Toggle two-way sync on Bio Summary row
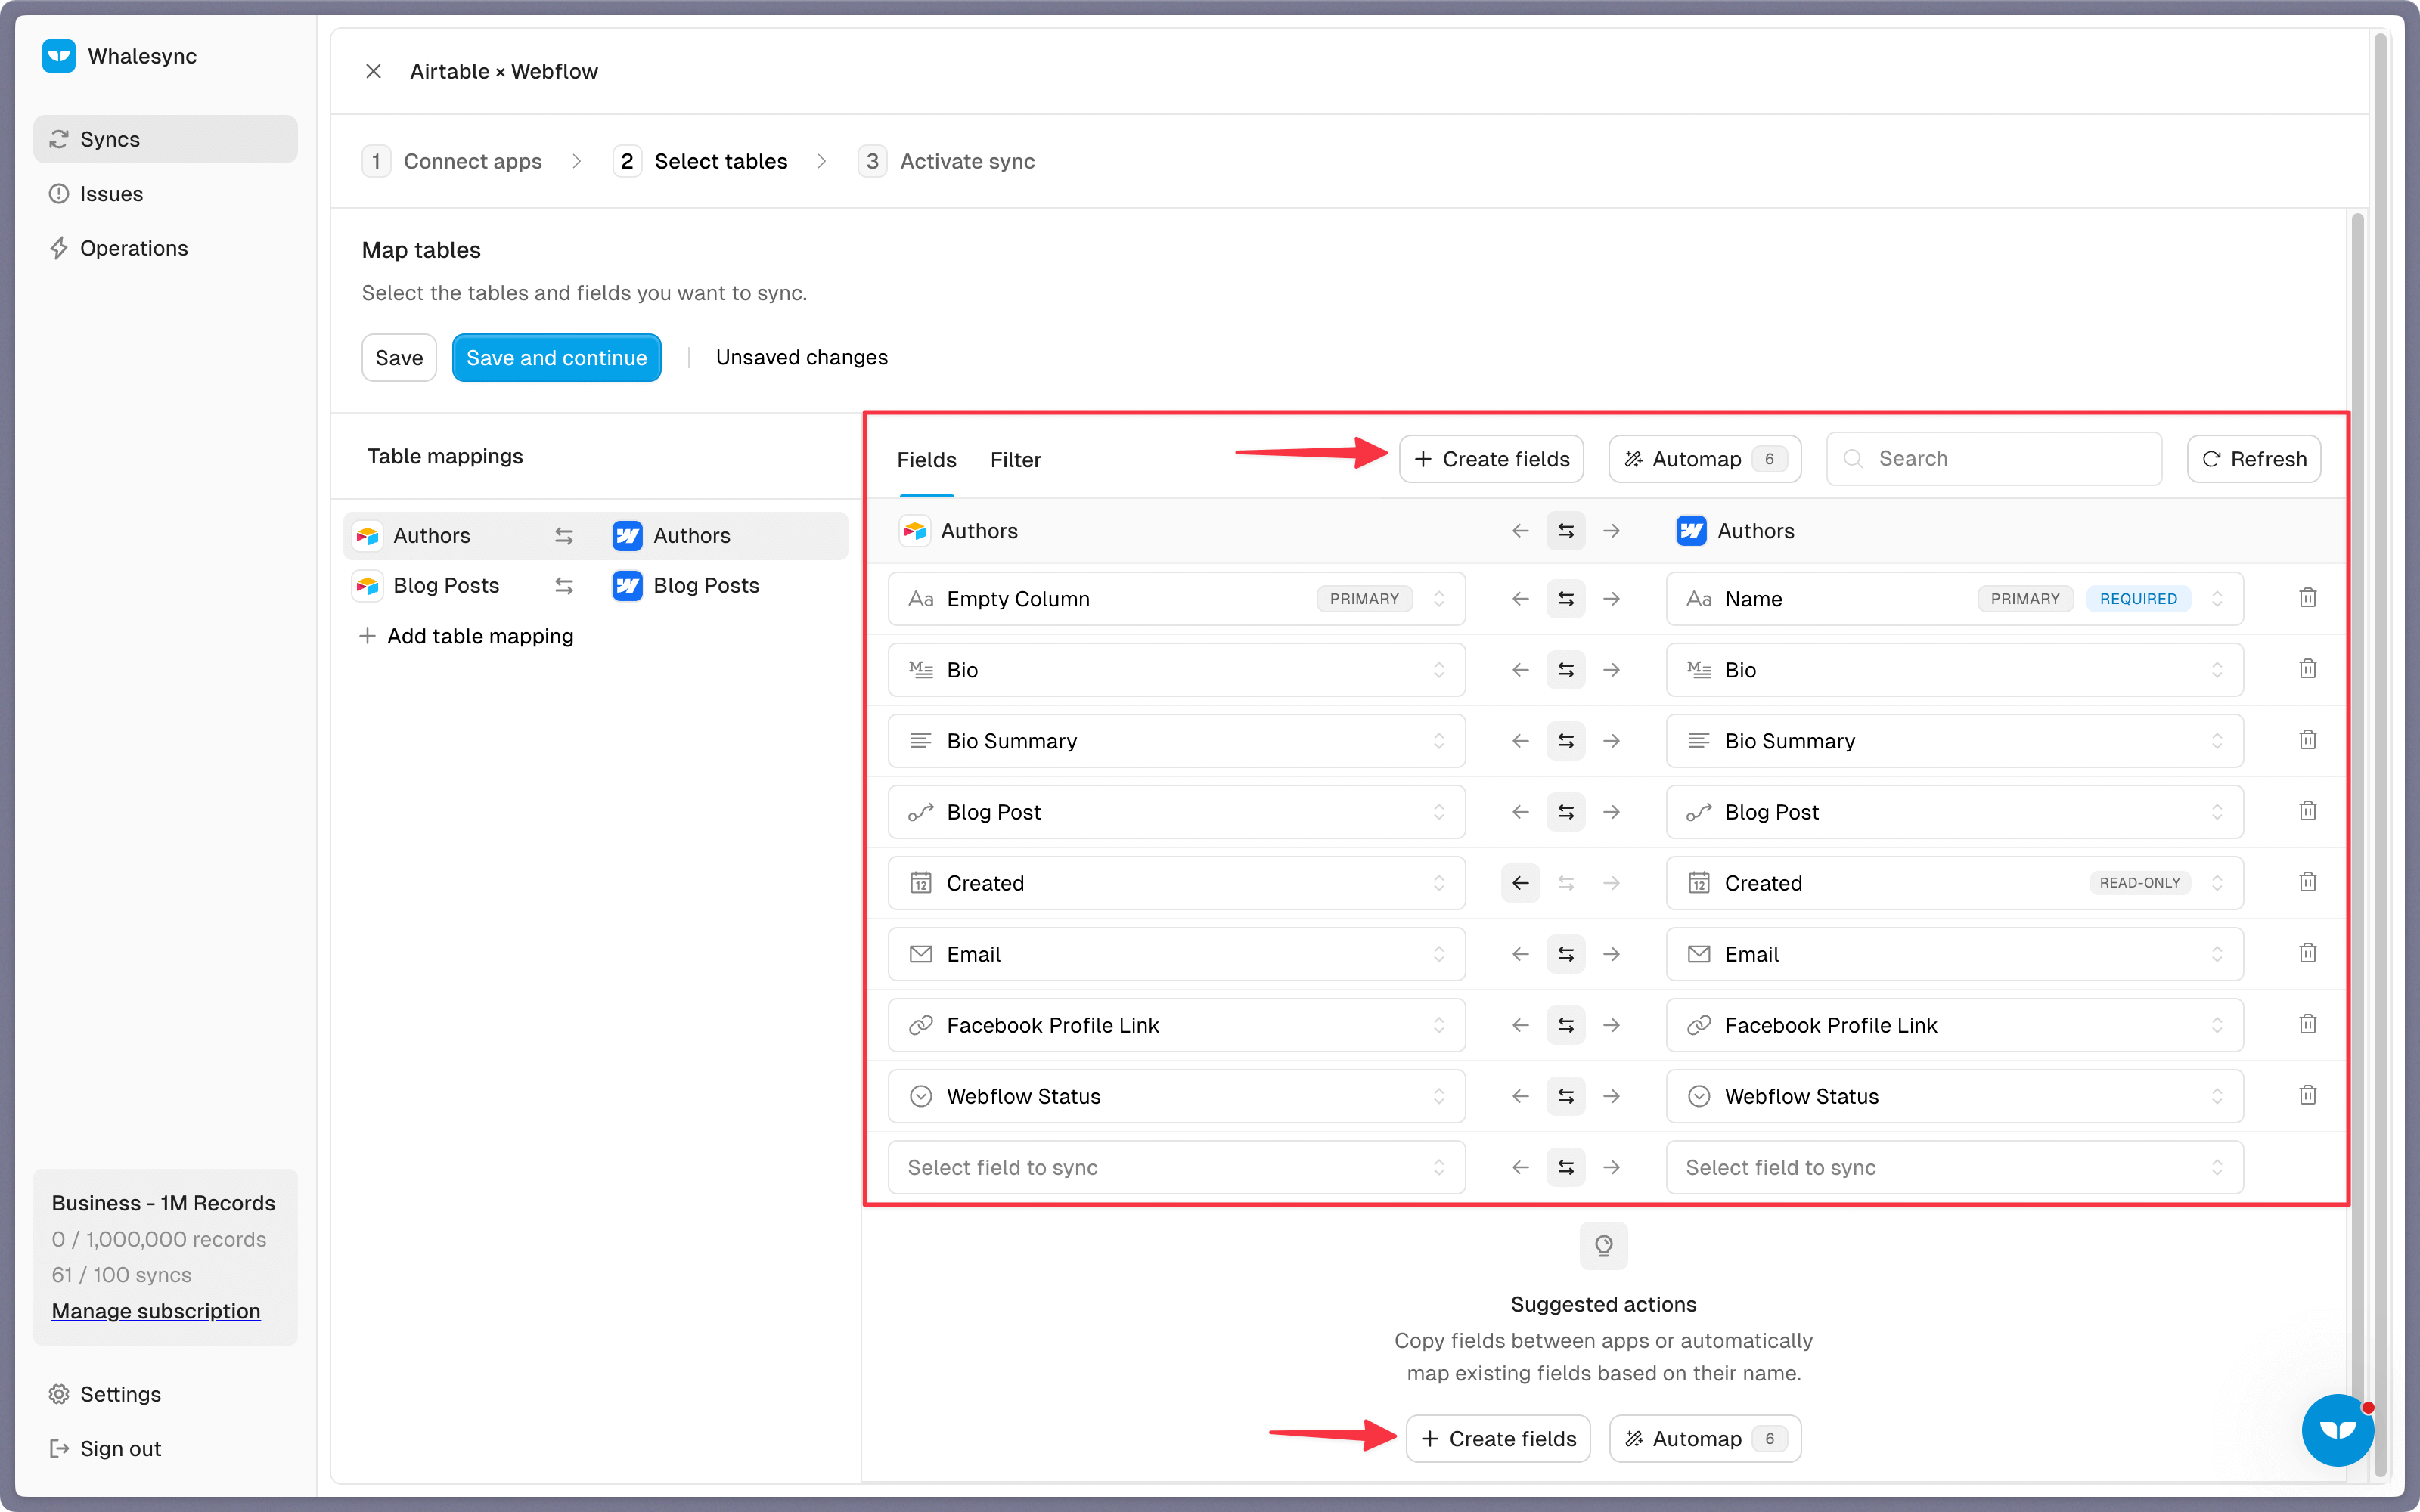The width and height of the screenshot is (2420, 1512). pos(1566,741)
